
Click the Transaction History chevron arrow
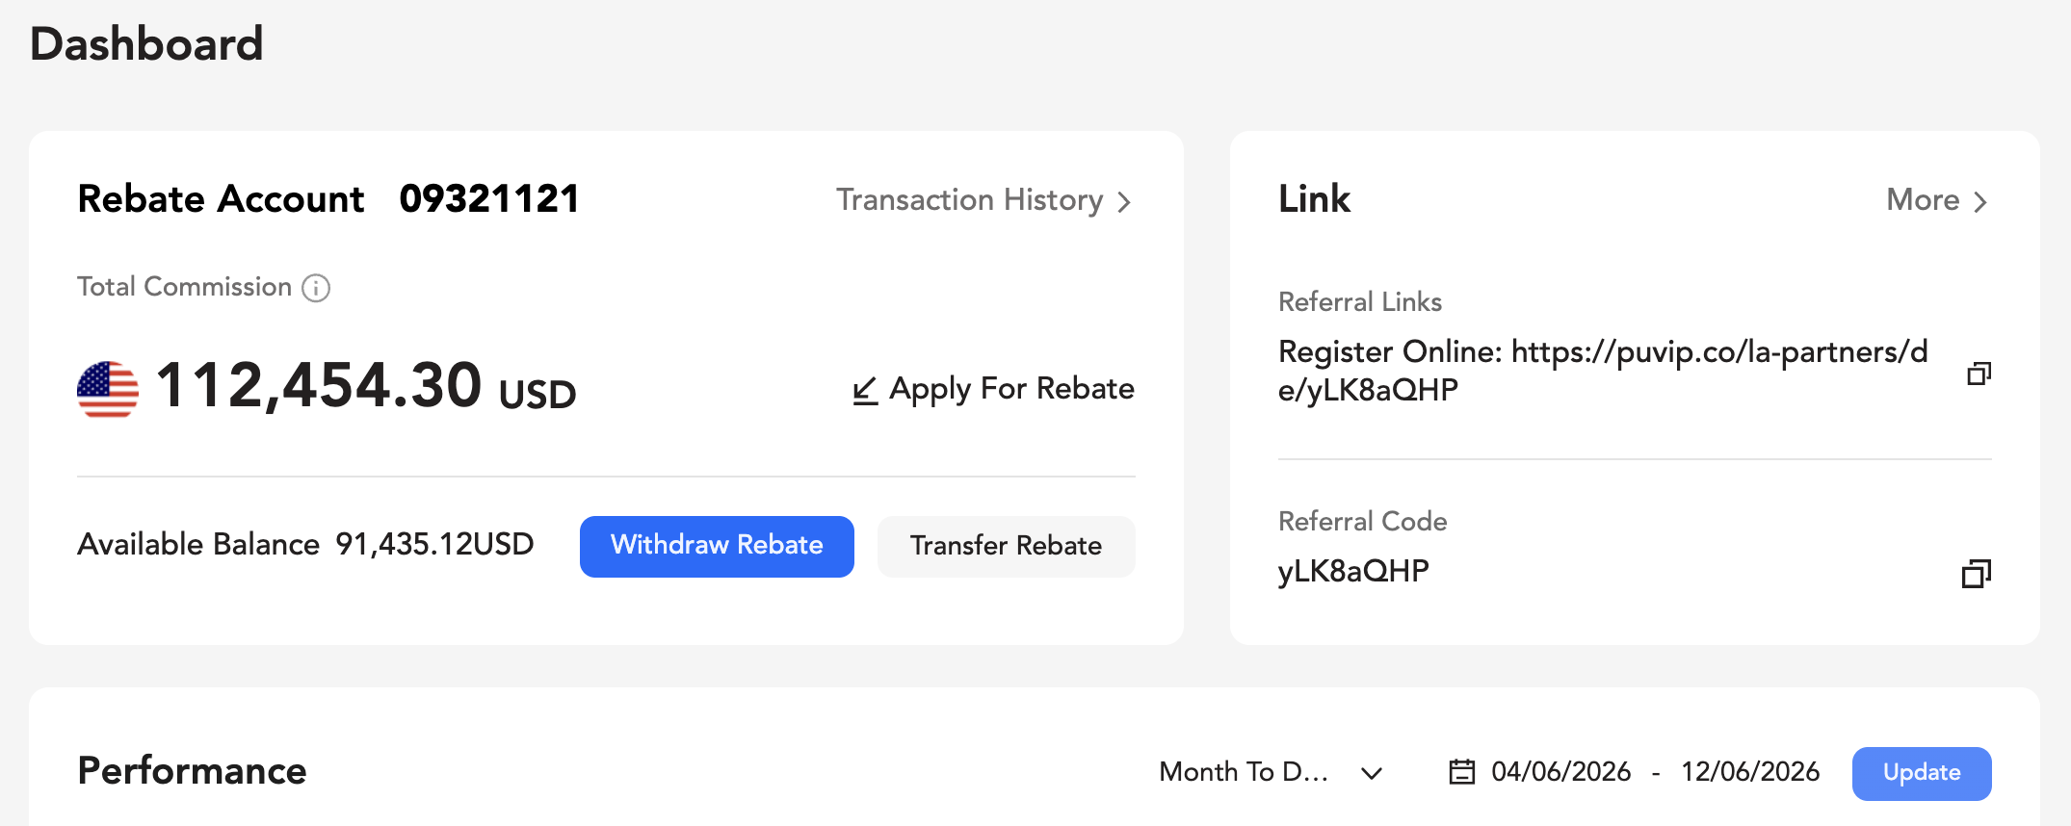click(1124, 201)
